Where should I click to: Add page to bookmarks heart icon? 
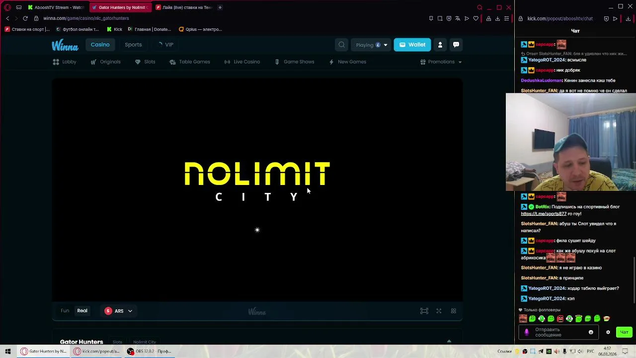coord(476,18)
